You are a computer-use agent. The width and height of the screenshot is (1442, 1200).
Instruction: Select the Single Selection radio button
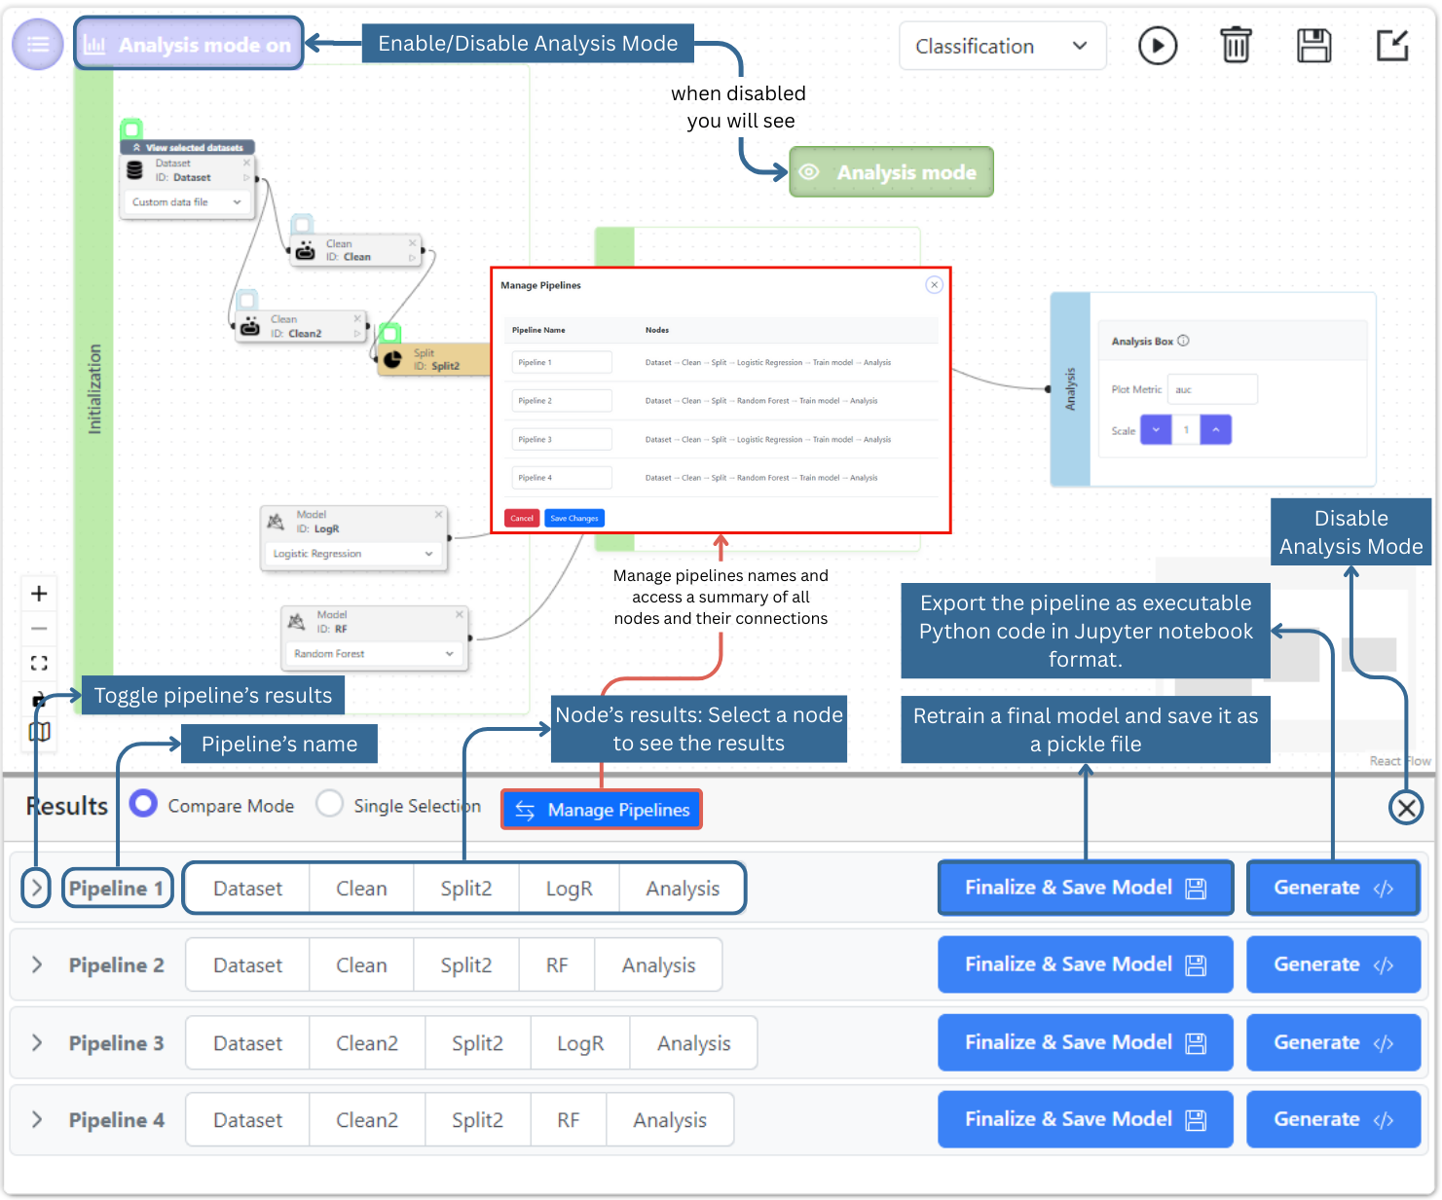point(330,804)
